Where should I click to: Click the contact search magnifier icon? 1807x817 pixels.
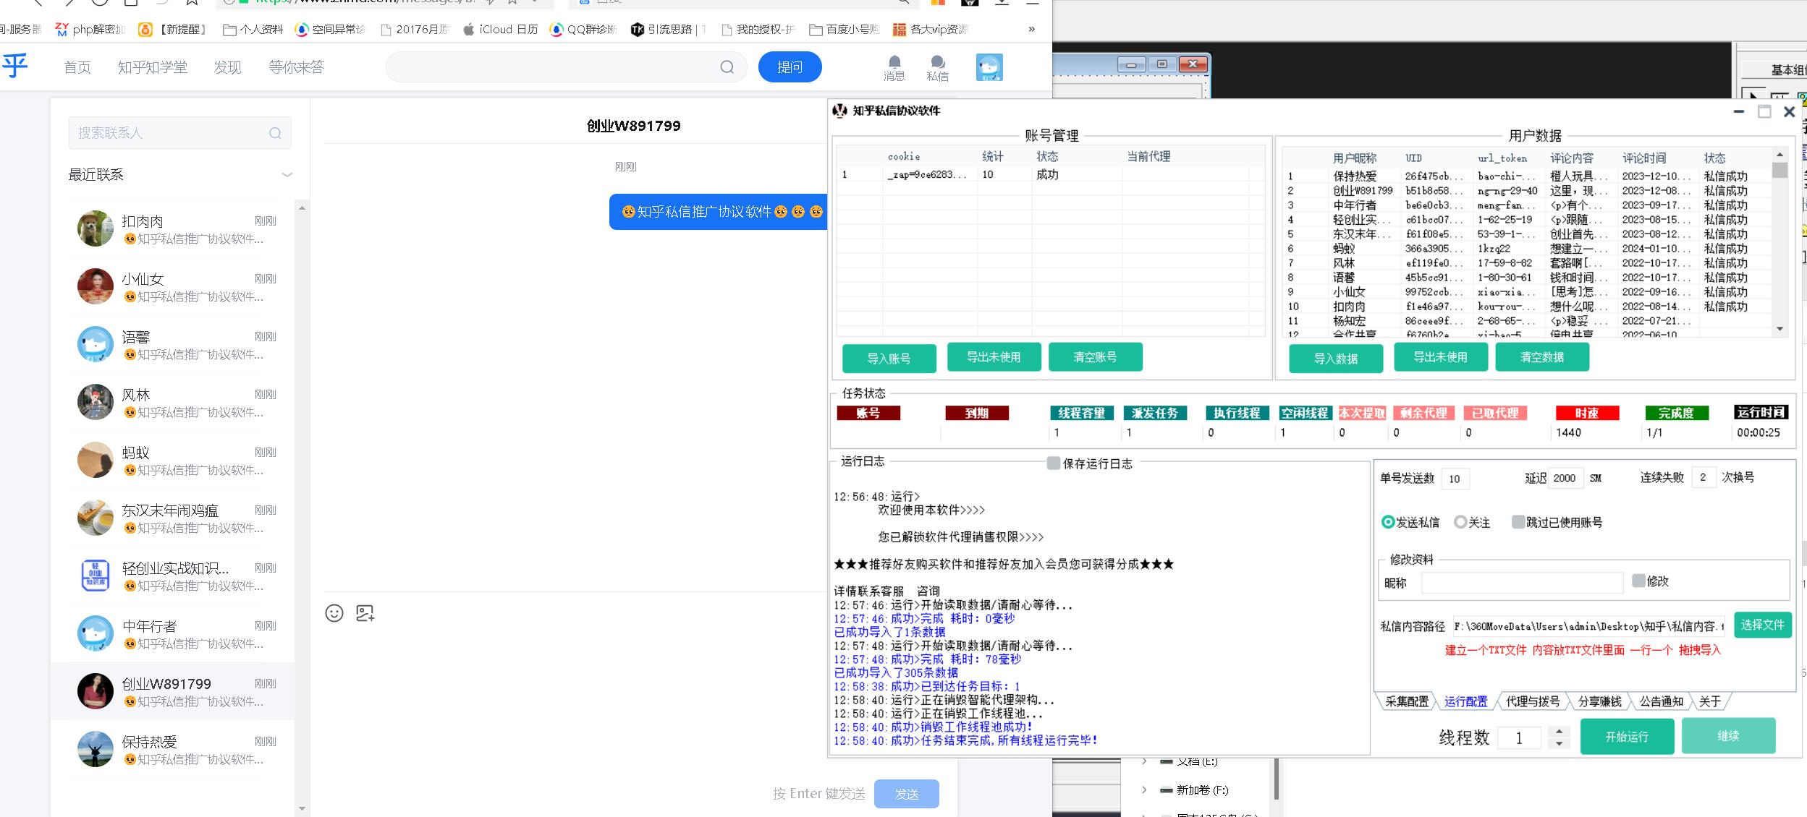click(x=275, y=133)
